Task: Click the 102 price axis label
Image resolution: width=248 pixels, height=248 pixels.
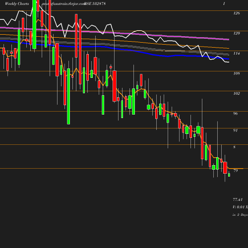Action: (x=237, y=94)
